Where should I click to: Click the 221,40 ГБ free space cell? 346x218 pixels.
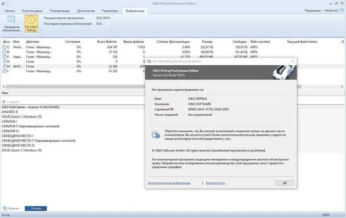click(241, 52)
